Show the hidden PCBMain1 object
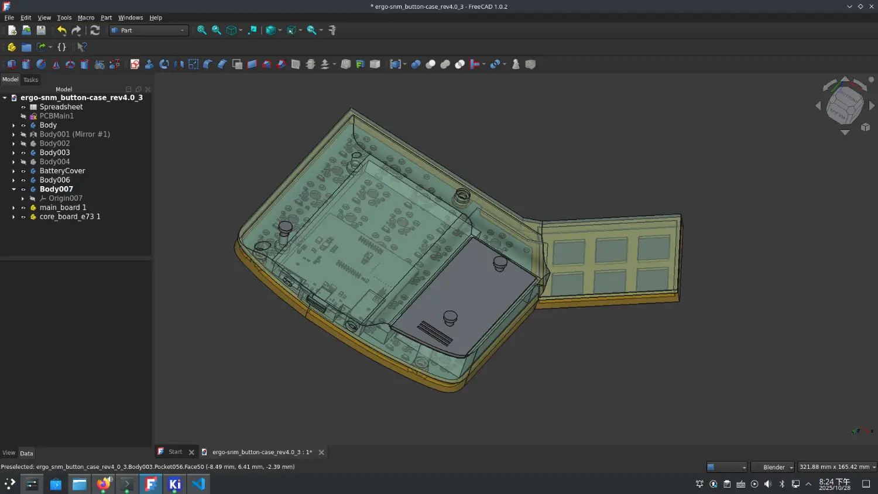Viewport: 878px width, 494px height. coord(23,116)
